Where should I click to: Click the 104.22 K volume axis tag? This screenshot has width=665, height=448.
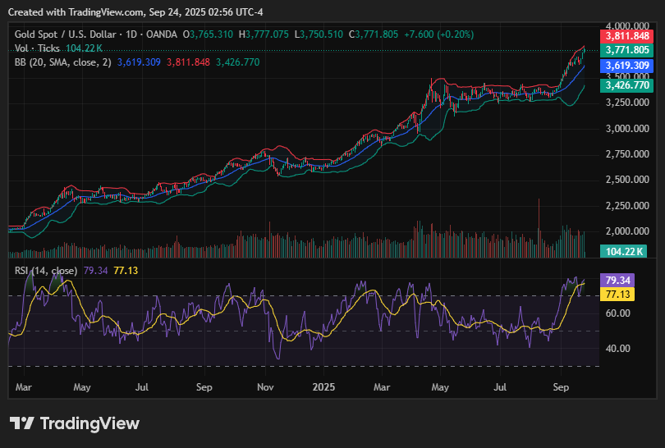click(623, 251)
